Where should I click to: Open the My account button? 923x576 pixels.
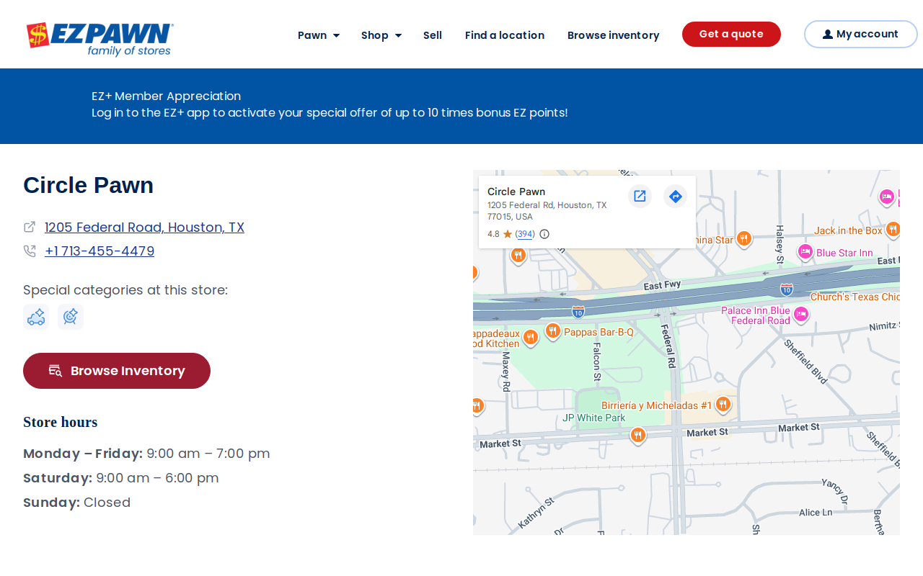point(861,34)
